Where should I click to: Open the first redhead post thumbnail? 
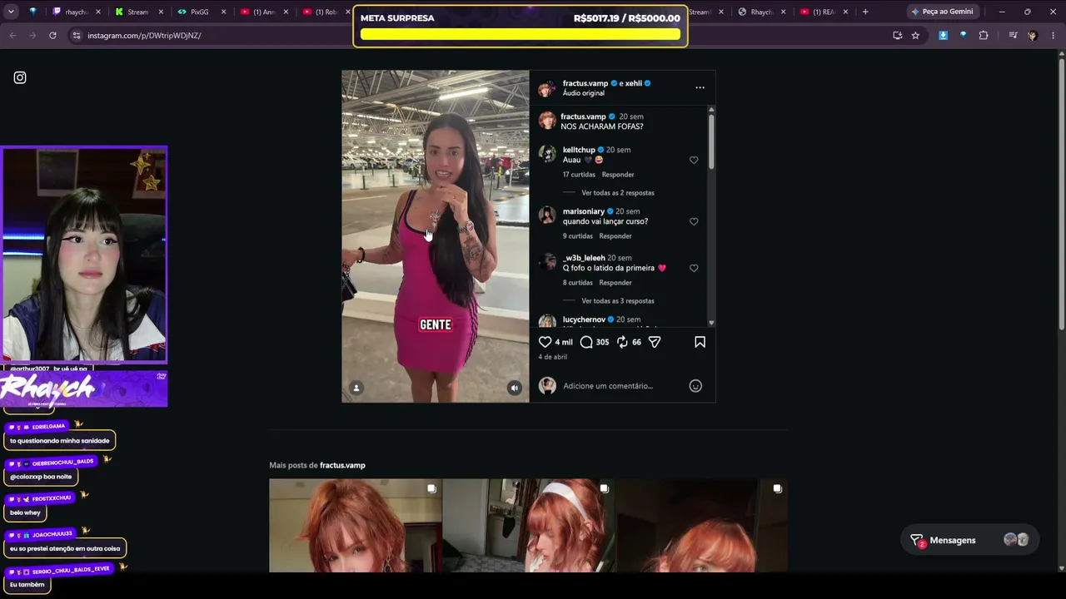[356, 525]
